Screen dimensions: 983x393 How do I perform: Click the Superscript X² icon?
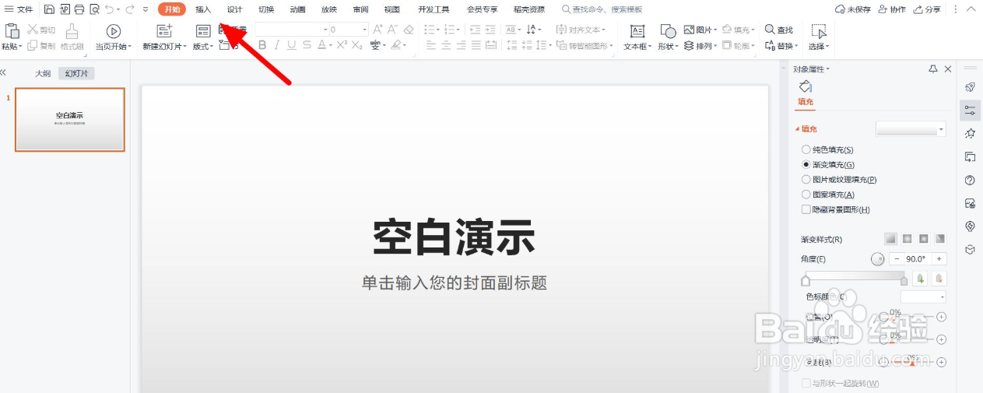[341, 45]
